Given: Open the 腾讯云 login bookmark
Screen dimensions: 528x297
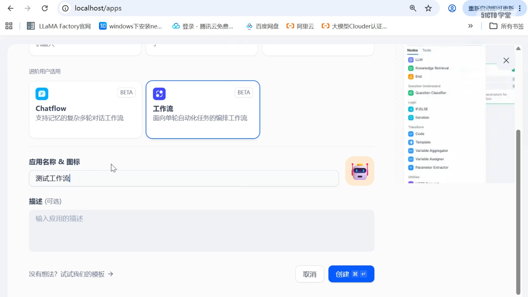Looking at the screenshot, I should [203, 26].
